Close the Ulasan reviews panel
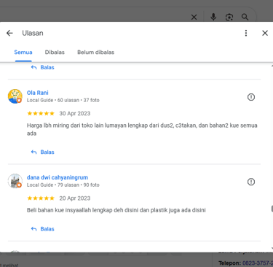The width and height of the screenshot is (273, 267). (x=265, y=33)
